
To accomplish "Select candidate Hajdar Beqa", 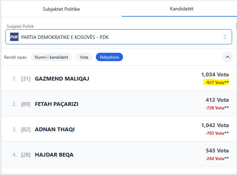I will 54,155.
